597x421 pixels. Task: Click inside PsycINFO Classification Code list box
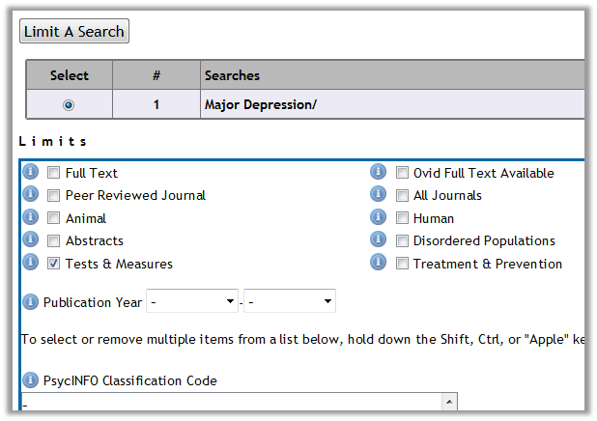click(x=232, y=402)
